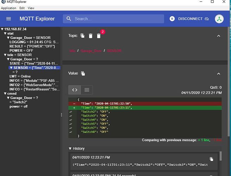Screen dimensions: 231x176
Task: Click the added Time line in diff
Action: pyautogui.click(x=145, y=108)
